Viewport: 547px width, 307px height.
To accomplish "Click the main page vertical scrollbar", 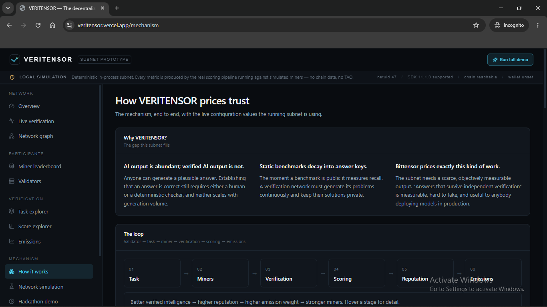I will pos(545,79).
